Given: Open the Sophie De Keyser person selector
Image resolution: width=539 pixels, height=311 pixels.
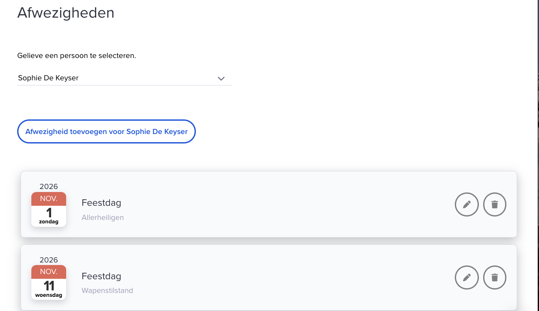Looking at the screenshot, I should (x=124, y=78).
